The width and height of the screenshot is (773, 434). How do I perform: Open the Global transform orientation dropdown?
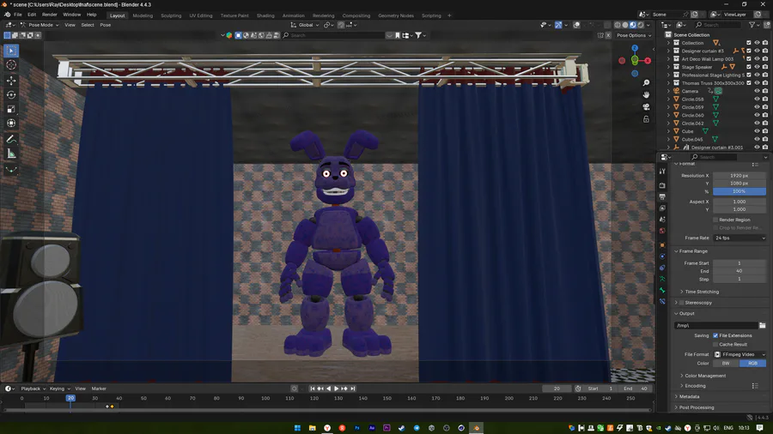(x=305, y=25)
